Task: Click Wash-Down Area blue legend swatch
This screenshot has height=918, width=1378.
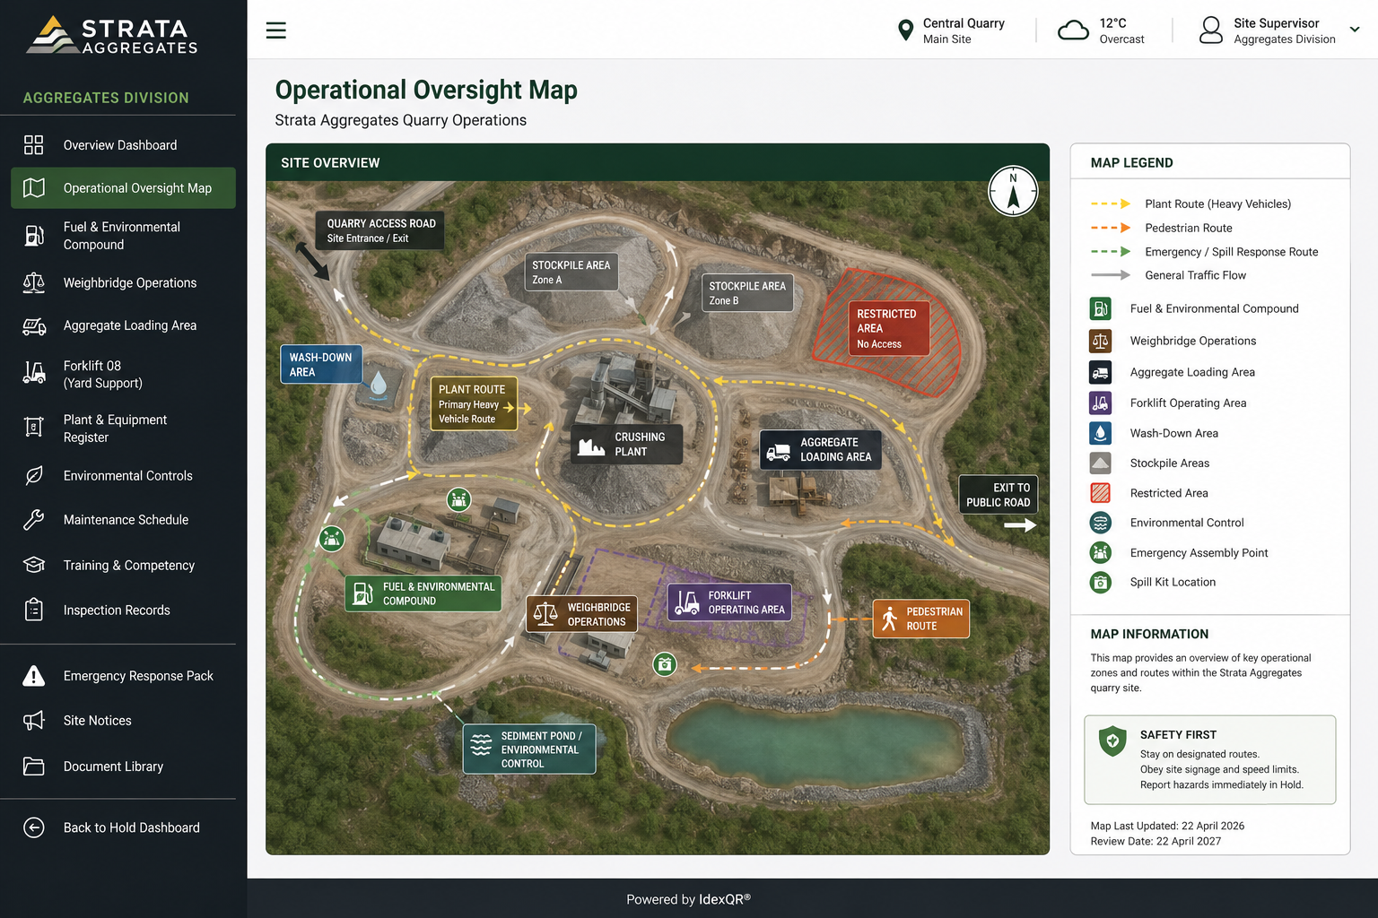Action: [x=1101, y=433]
